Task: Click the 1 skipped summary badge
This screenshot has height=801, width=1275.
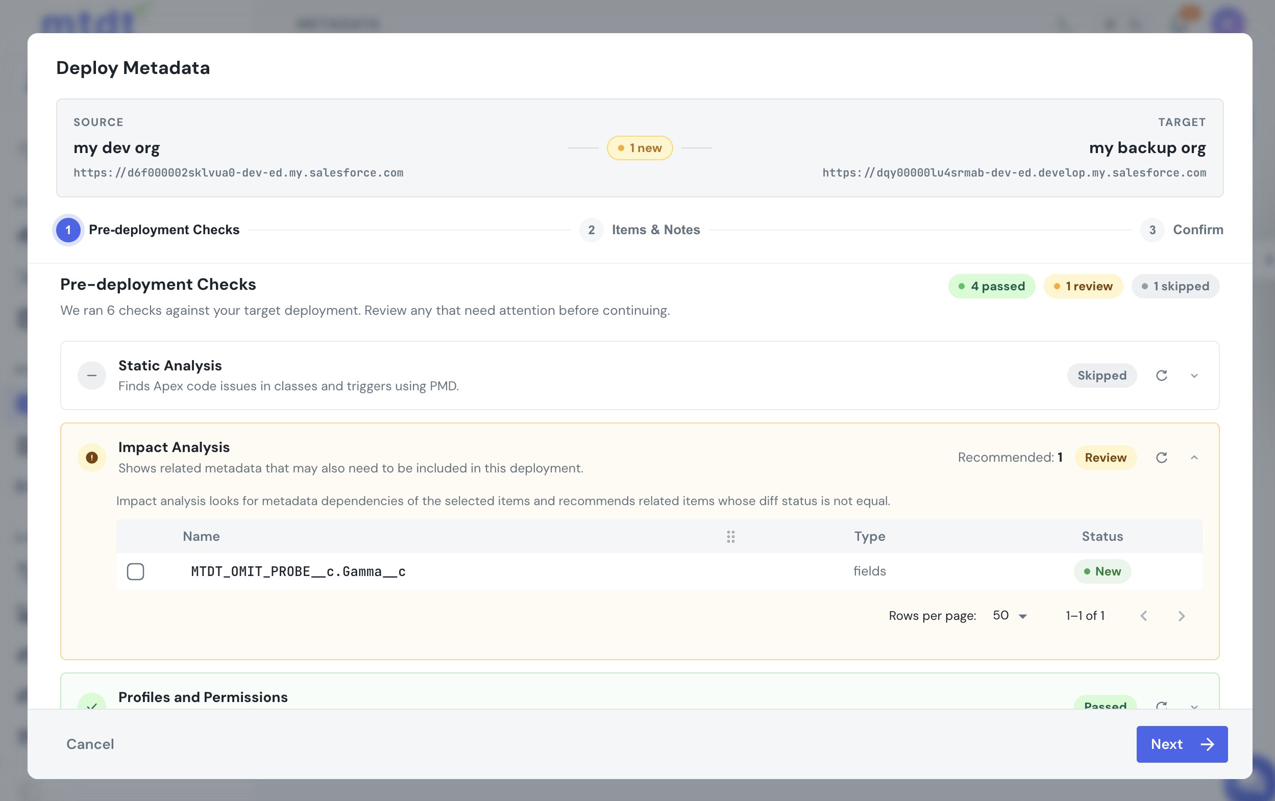Action: [1175, 286]
